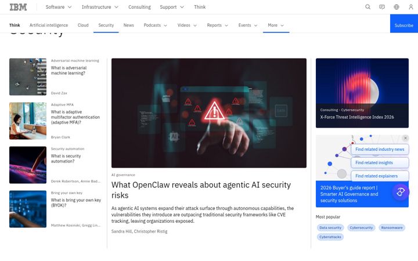Go to News tab
Screen dimensions: 418x261
[x=128, y=26]
